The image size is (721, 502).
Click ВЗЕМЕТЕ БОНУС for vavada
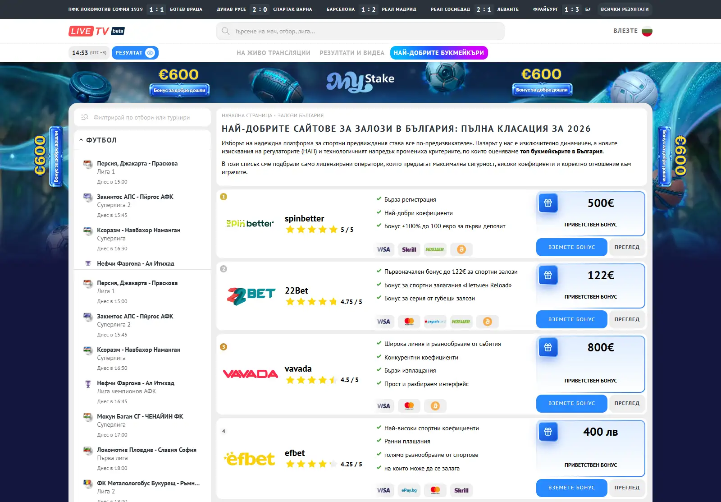tap(572, 403)
